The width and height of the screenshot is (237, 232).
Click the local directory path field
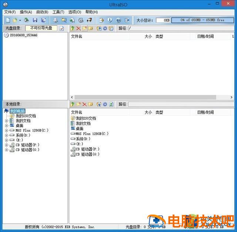click(181, 104)
